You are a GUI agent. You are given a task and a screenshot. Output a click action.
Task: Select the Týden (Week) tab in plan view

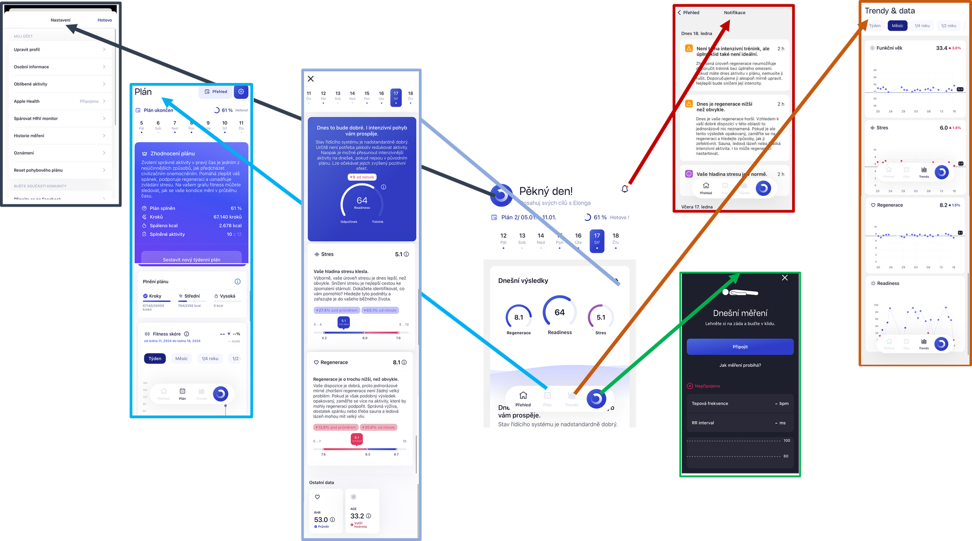pos(154,358)
